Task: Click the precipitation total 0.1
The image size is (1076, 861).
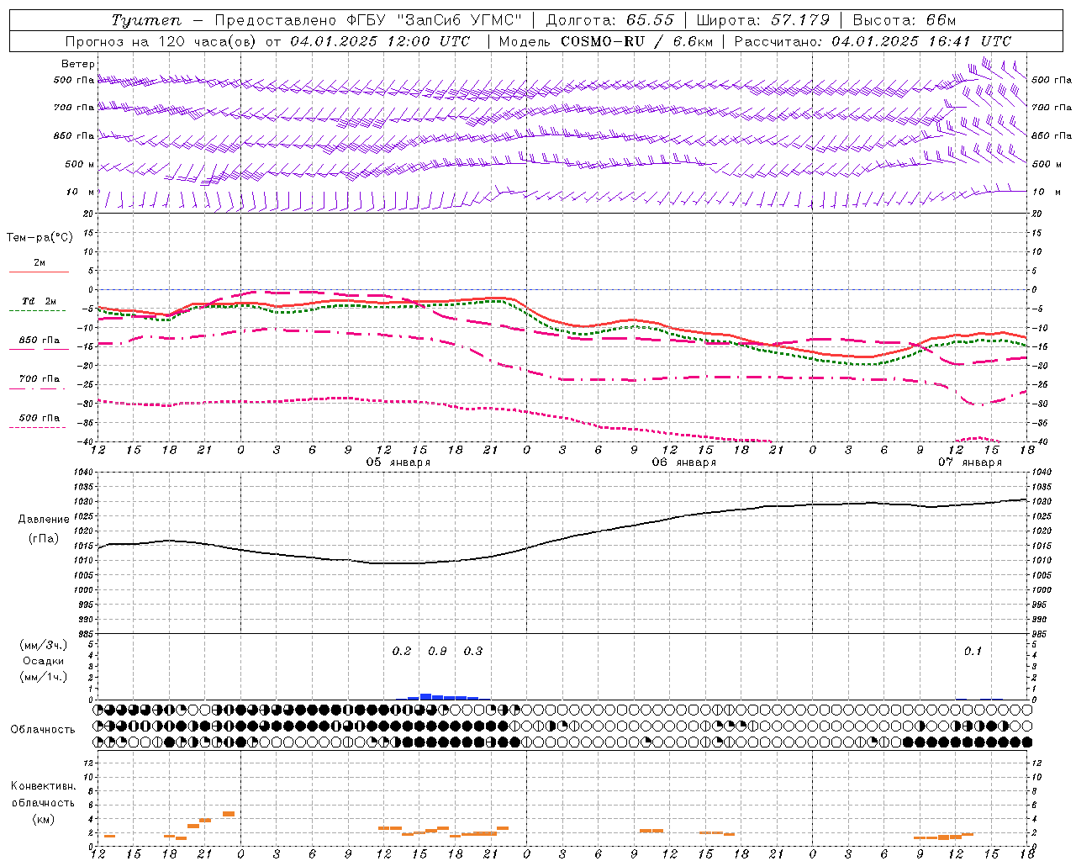Action: [x=973, y=652]
